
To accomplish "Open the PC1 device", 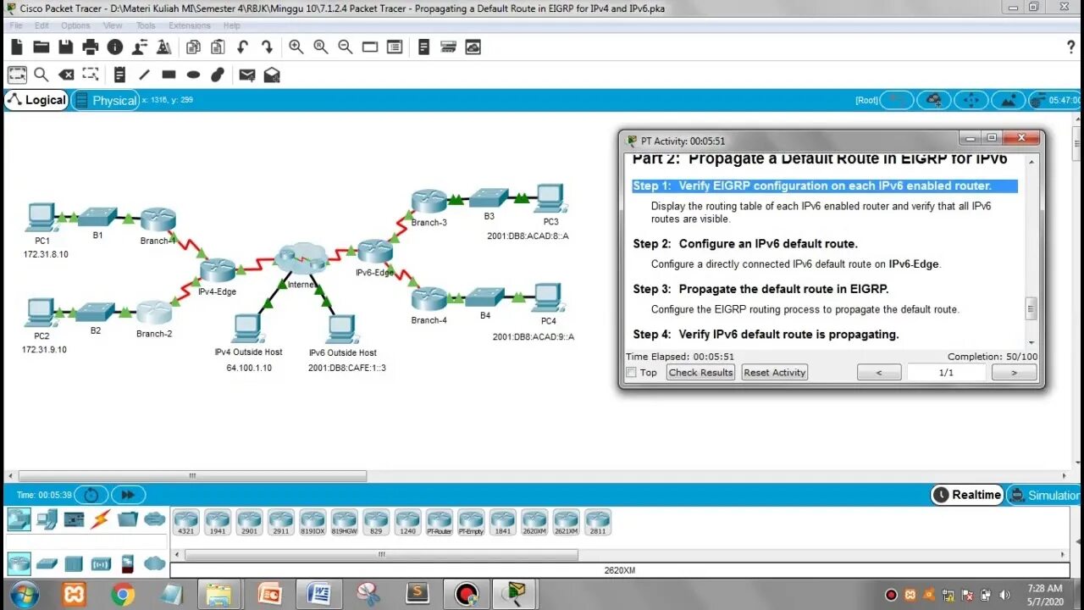I will coord(41,217).
